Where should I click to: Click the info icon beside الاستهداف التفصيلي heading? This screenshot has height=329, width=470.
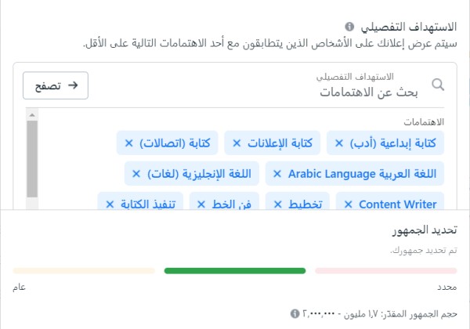coord(349,27)
